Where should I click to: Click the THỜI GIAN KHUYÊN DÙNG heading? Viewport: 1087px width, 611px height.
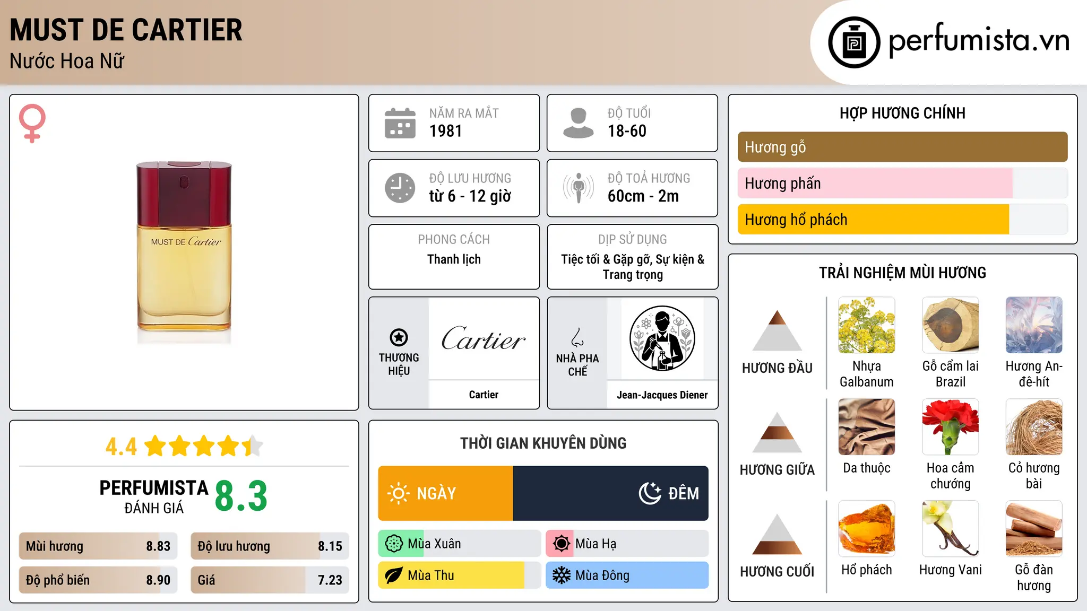[x=543, y=443]
